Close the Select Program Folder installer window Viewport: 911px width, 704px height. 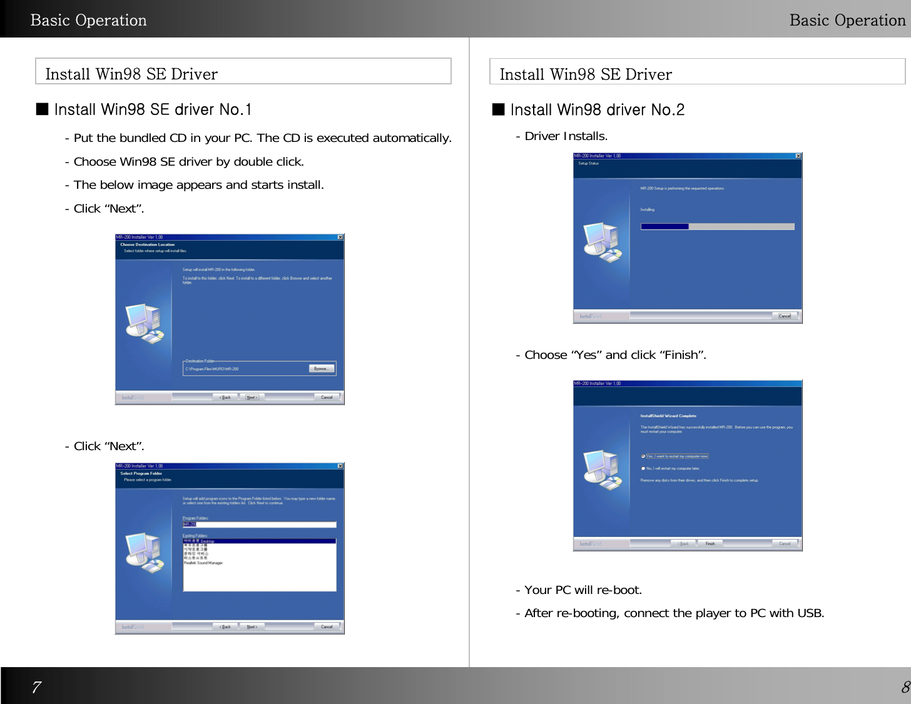coord(340,466)
